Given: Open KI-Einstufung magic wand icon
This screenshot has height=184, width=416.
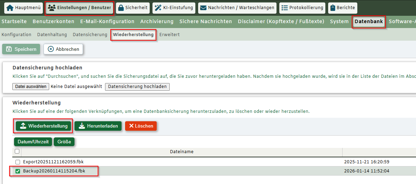Looking at the screenshot, I should (x=158, y=8).
